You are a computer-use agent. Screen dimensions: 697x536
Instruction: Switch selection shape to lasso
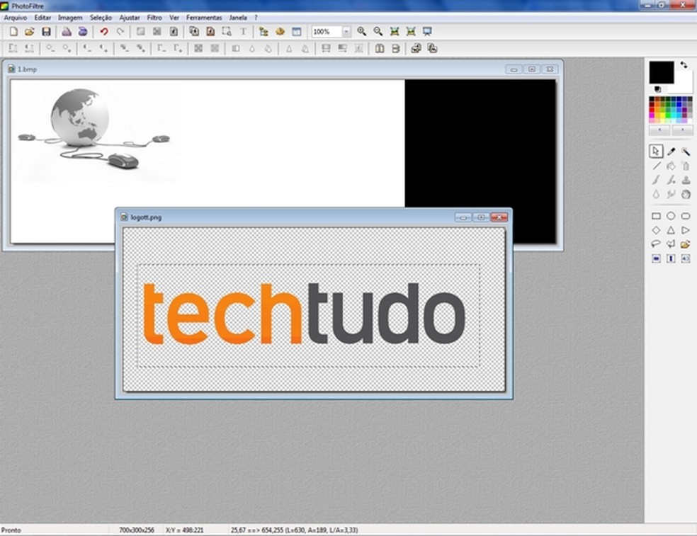pos(657,243)
